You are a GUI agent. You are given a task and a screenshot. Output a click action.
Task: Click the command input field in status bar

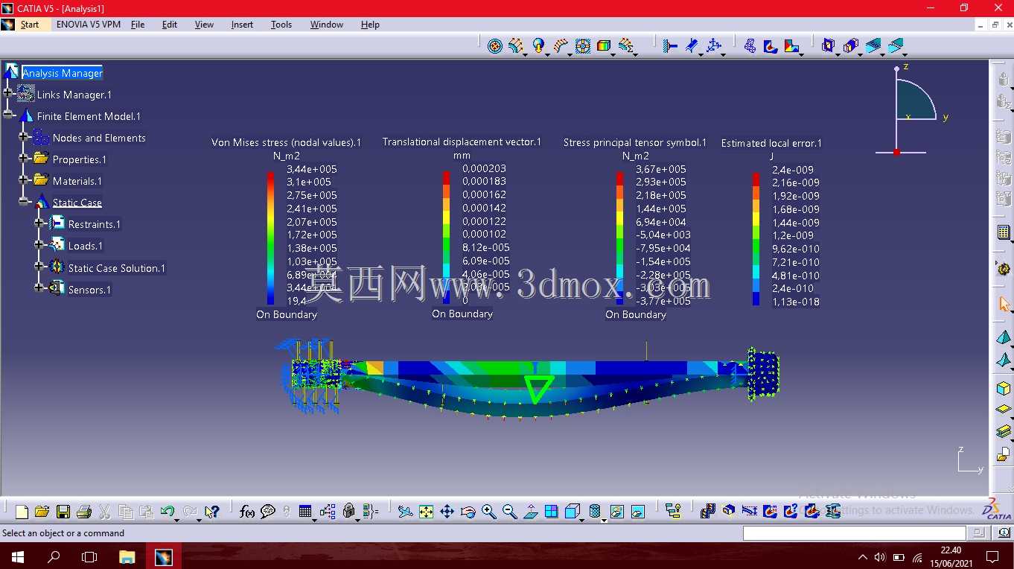855,533
